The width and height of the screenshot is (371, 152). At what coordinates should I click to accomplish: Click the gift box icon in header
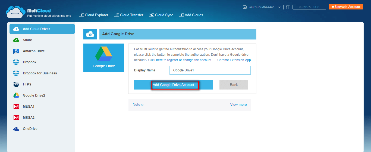[x=288, y=7]
